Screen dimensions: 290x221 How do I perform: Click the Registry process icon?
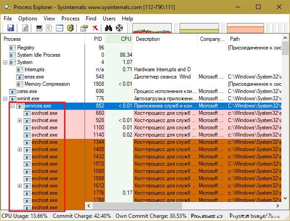coord(12,48)
